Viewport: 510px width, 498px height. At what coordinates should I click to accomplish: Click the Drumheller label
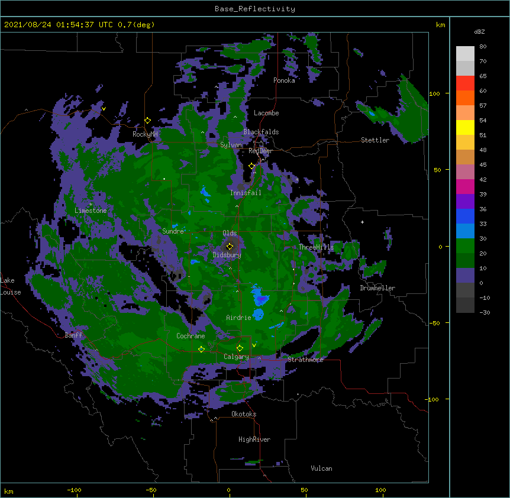(x=377, y=288)
